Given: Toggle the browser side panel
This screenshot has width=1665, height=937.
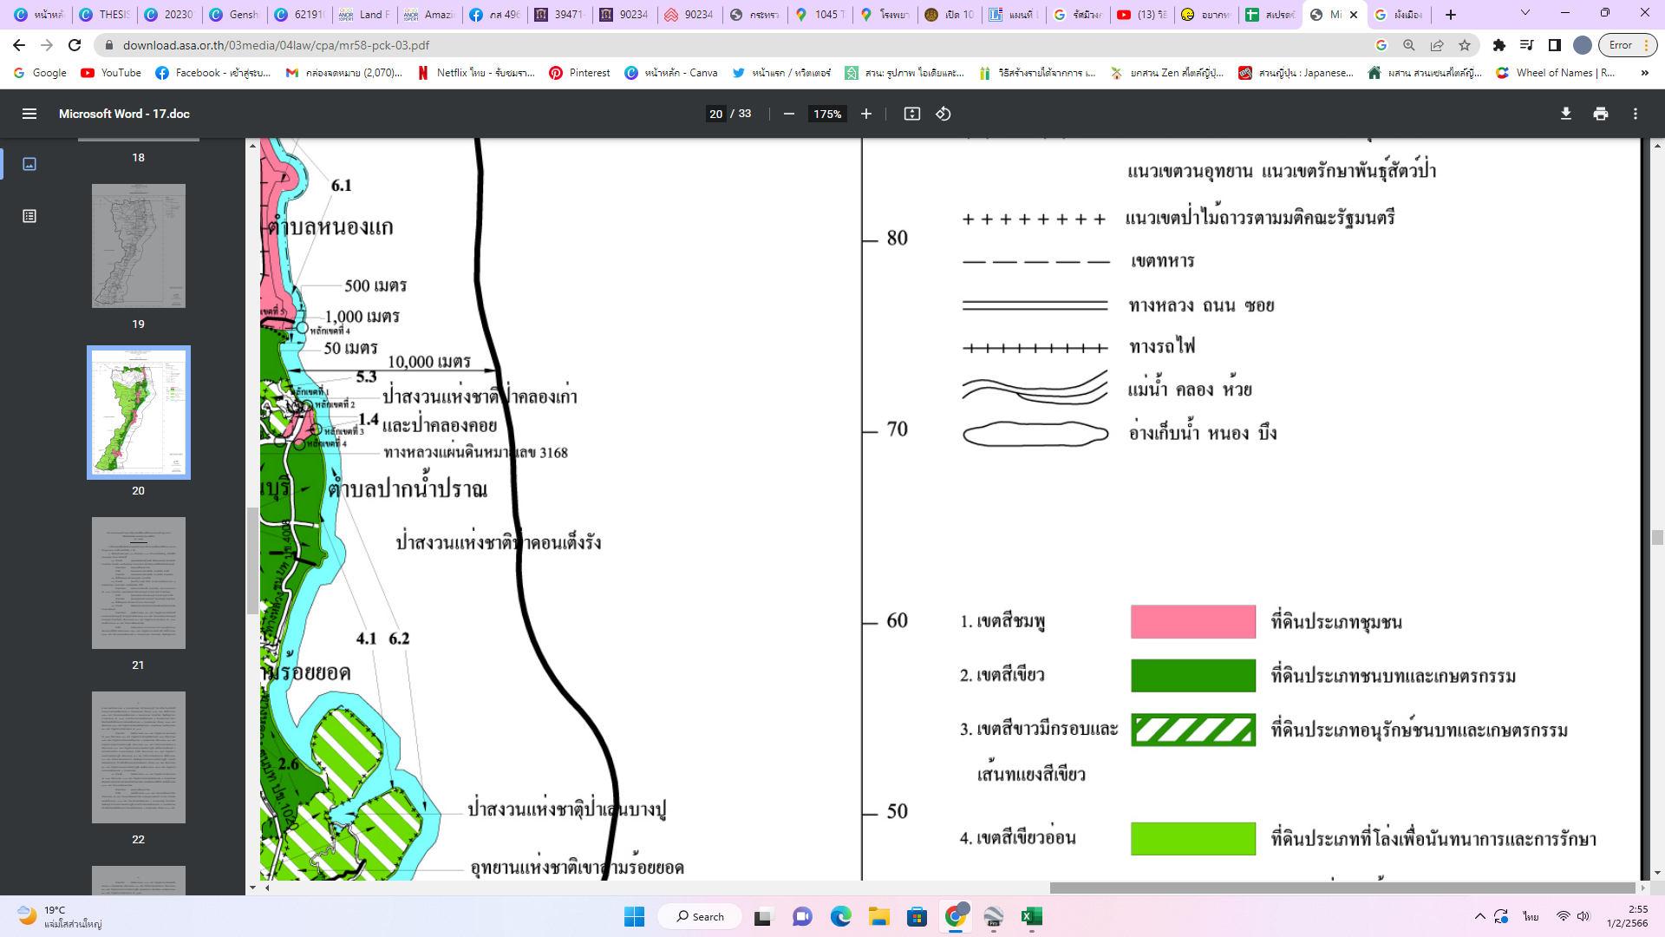Looking at the screenshot, I should coord(1555,45).
